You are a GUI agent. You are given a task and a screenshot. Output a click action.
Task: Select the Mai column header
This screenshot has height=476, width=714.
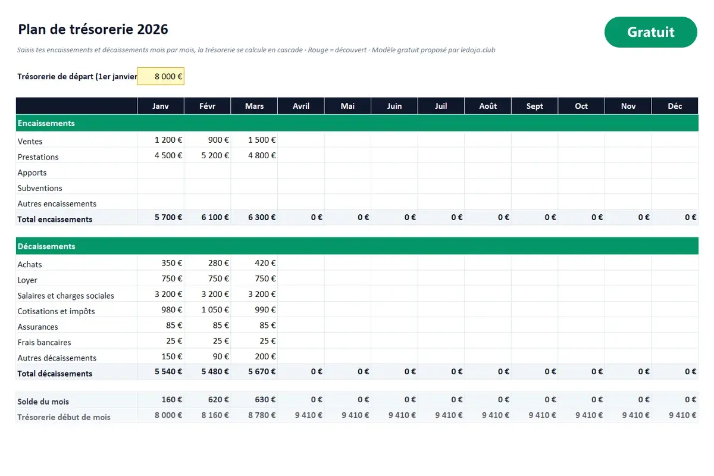347,106
